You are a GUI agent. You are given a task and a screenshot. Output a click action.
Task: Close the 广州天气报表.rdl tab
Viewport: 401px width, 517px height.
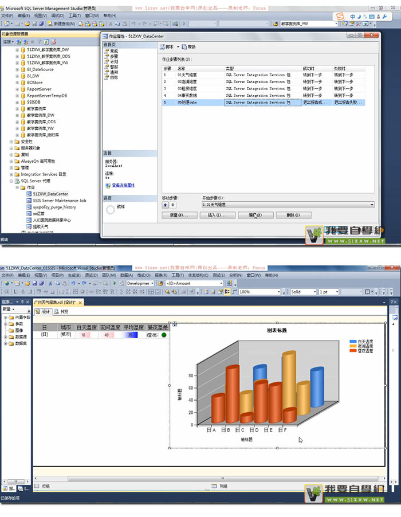click(x=80, y=303)
